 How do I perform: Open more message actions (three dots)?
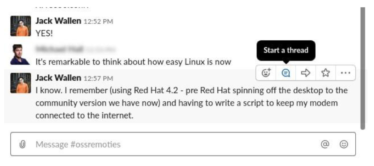coord(345,73)
